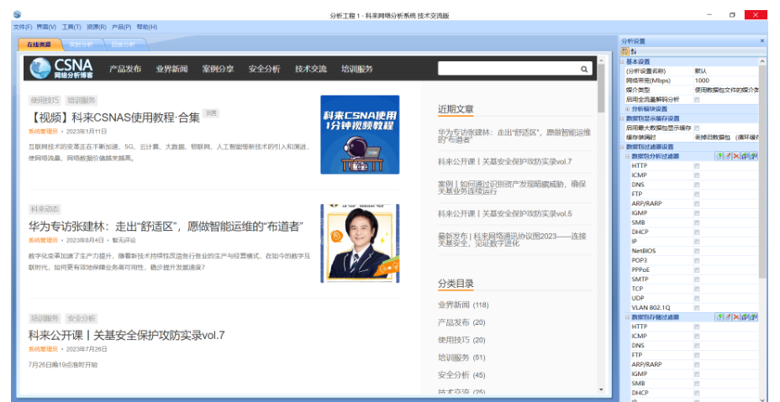
Task: Click the 网络带宽 value 1000 field
Action: [x=726, y=81]
